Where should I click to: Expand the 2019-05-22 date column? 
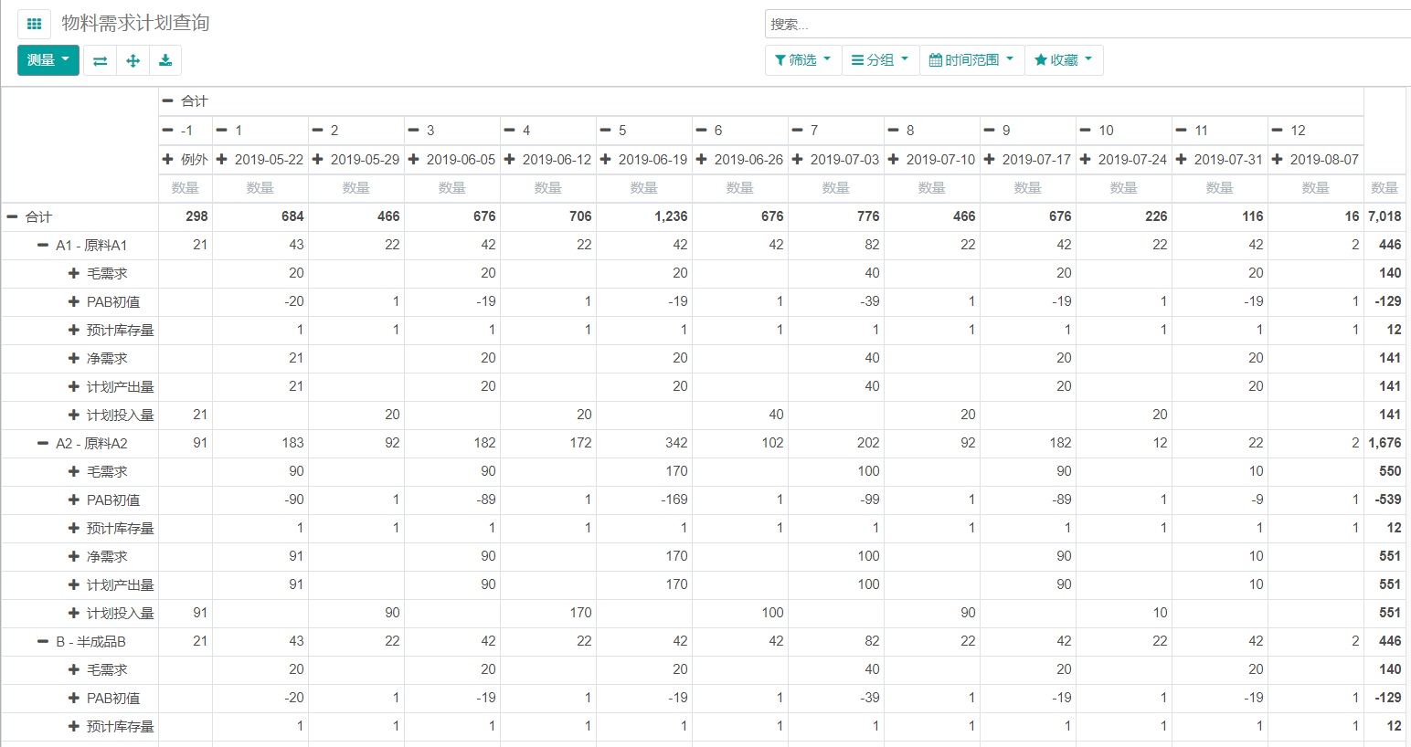(260, 159)
